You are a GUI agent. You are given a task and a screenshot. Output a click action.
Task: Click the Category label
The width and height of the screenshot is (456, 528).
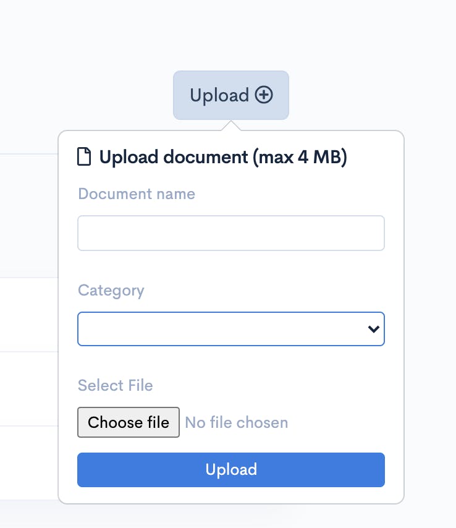(x=111, y=291)
